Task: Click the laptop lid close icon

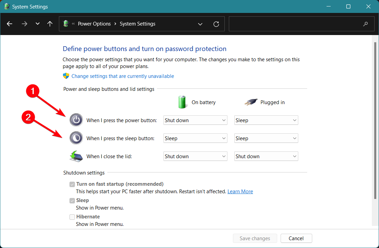Action: coord(76,156)
